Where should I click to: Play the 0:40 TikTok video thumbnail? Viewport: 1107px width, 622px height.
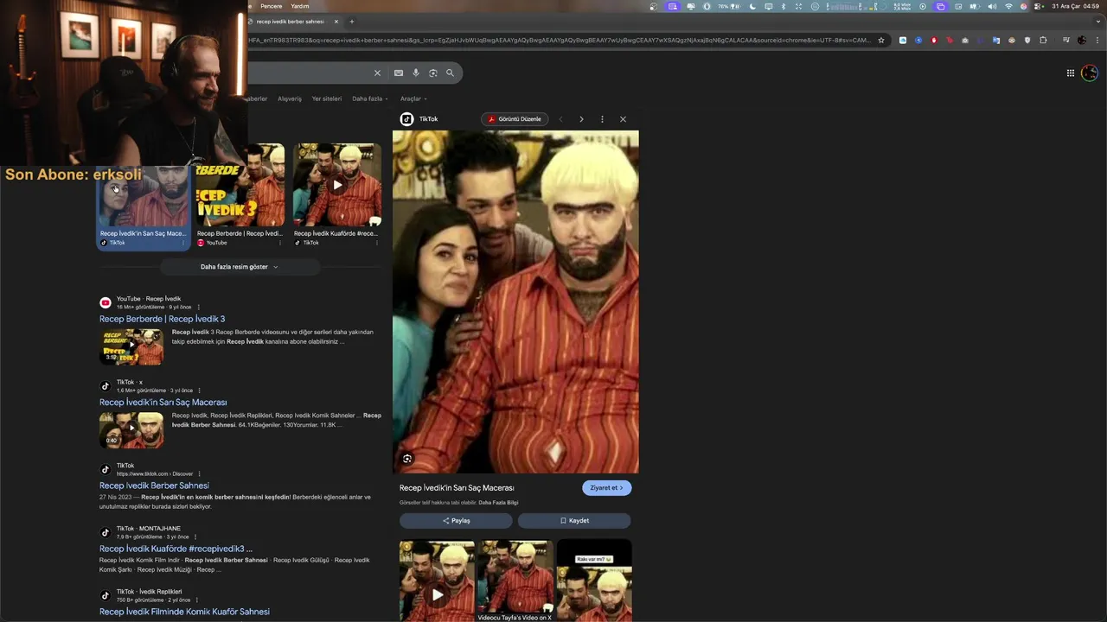131,429
